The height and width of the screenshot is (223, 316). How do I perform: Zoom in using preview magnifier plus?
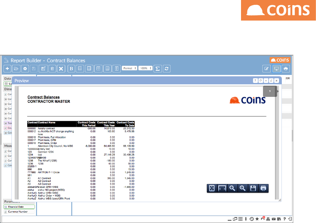(243, 189)
